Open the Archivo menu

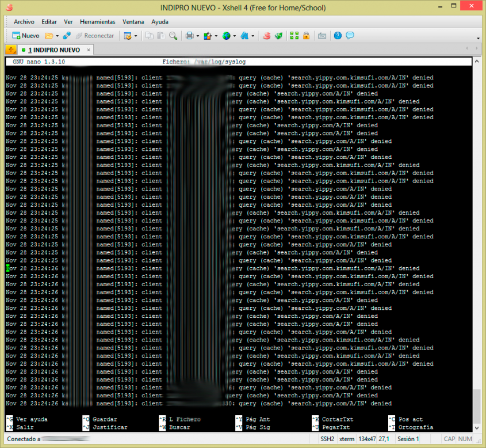[24, 22]
